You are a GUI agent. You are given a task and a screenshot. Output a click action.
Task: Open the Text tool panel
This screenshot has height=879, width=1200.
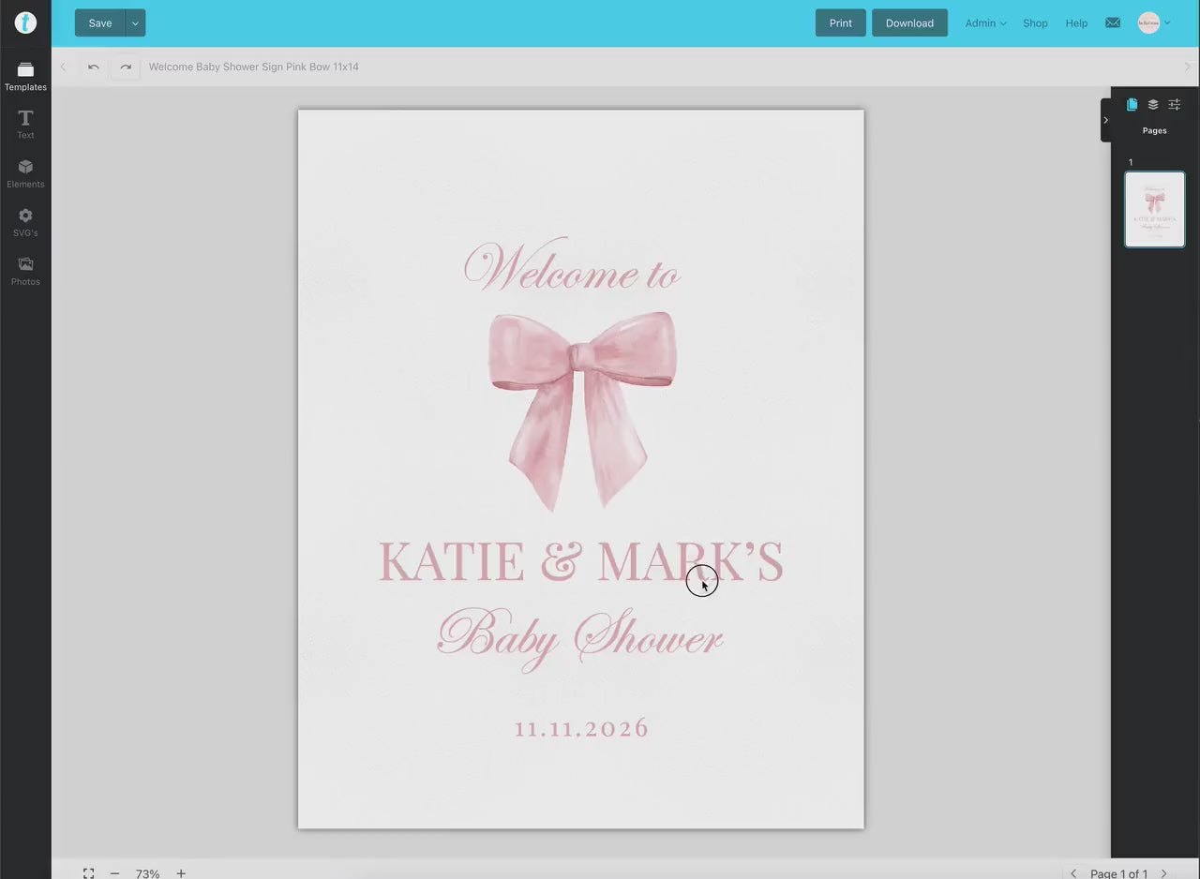click(x=25, y=124)
